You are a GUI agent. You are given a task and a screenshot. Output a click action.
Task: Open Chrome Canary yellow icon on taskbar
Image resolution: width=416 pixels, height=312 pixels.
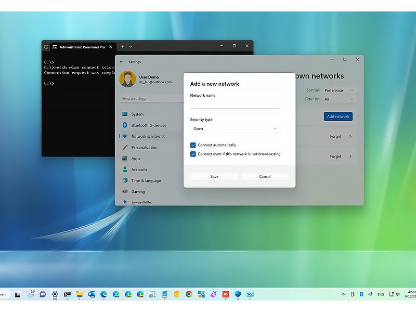point(177,294)
